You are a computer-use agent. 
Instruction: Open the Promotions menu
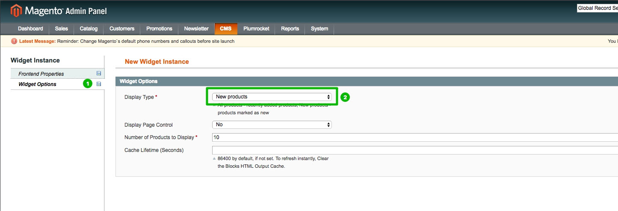[159, 29]
